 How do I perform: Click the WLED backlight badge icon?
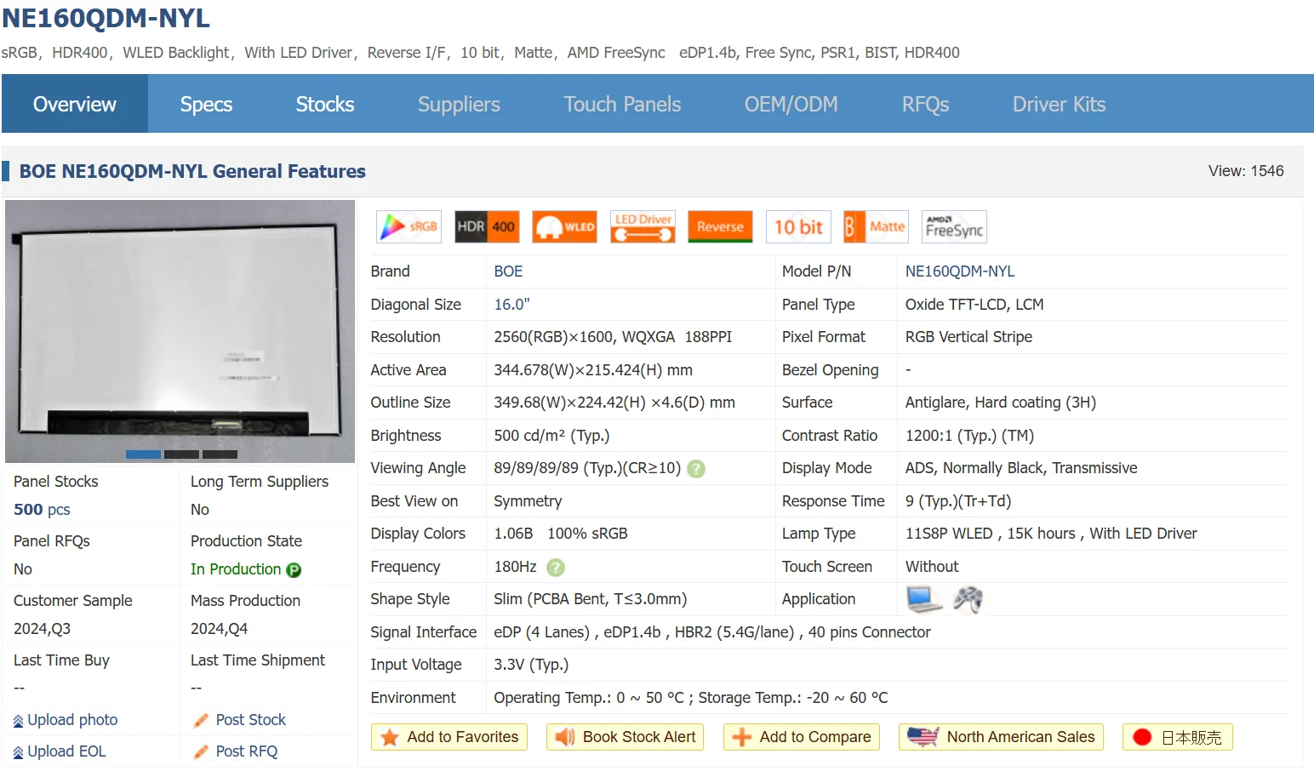coord(564,227)
